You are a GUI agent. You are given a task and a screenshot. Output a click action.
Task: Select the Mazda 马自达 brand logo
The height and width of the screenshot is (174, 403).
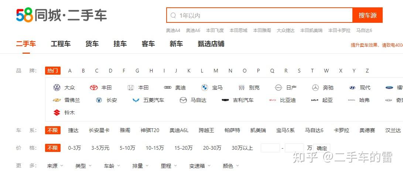click(x=183, y=100)
